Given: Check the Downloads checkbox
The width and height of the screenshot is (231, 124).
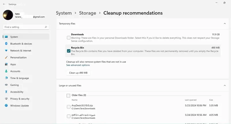Looking at the screenshot, I should pos(69,38).
